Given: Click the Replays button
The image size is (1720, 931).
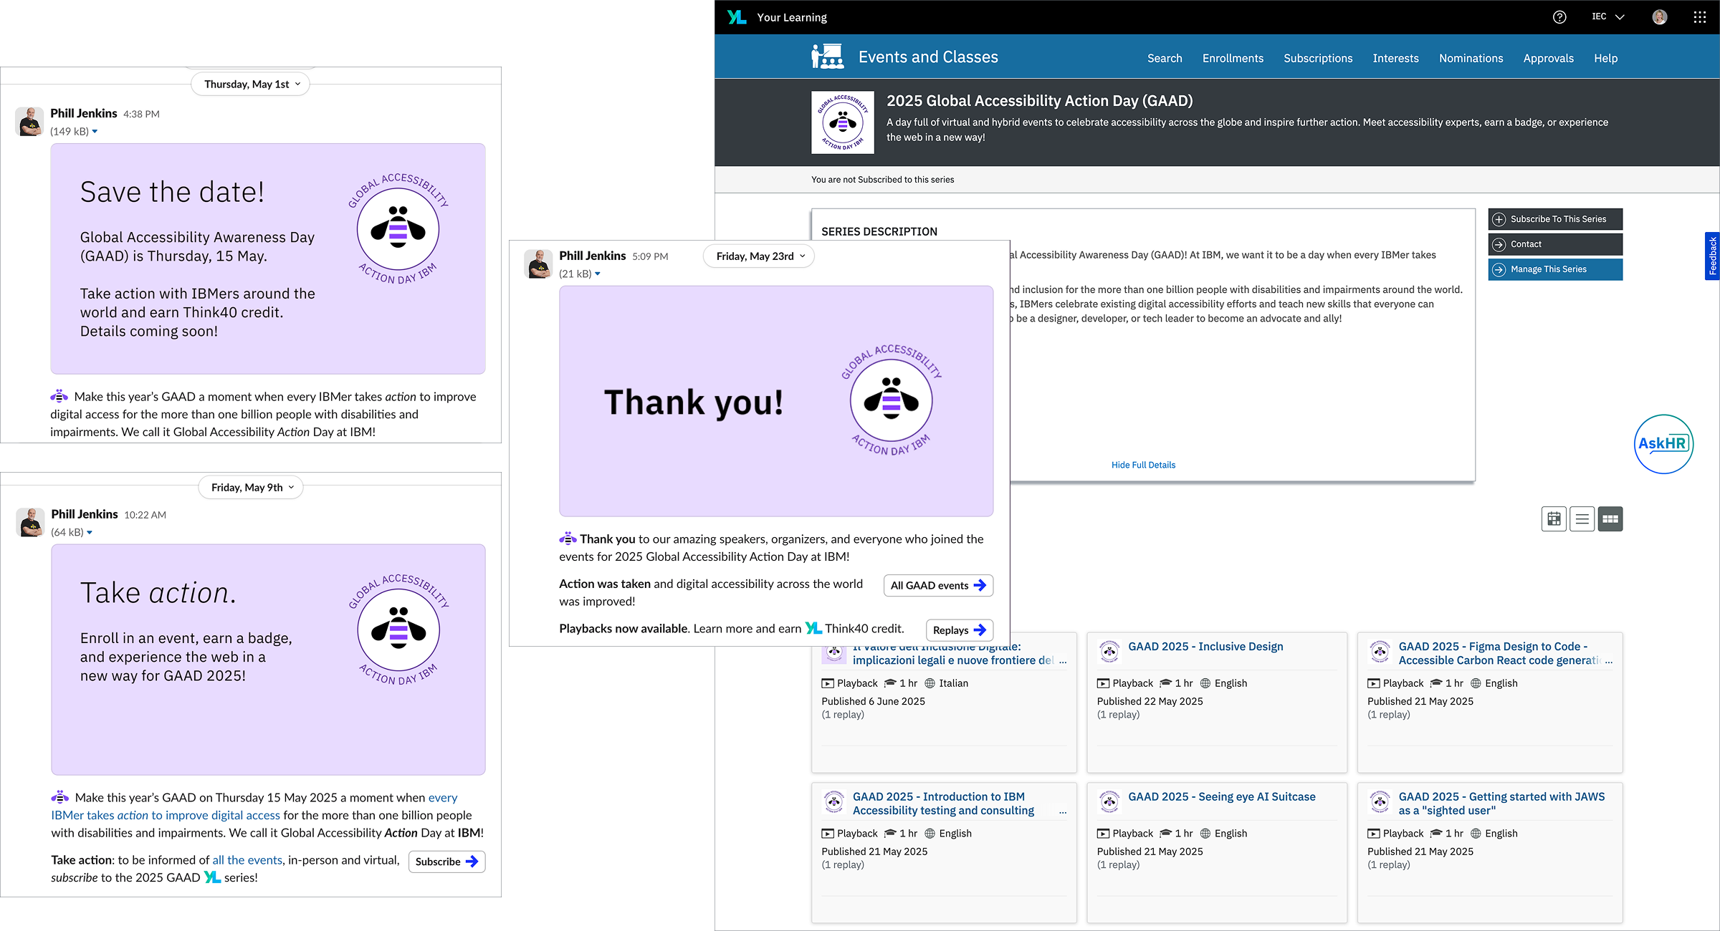Looking at the screenshot, I should [x=959, y=630].
